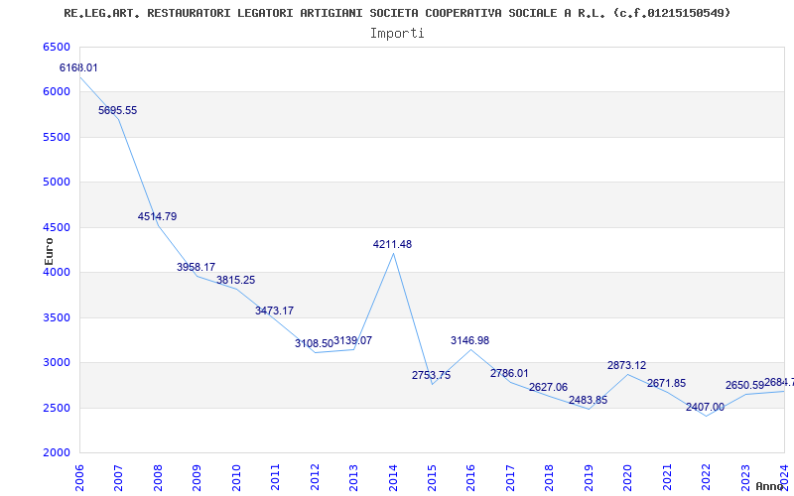Select the 2753.75 data label

pos(431,376)
